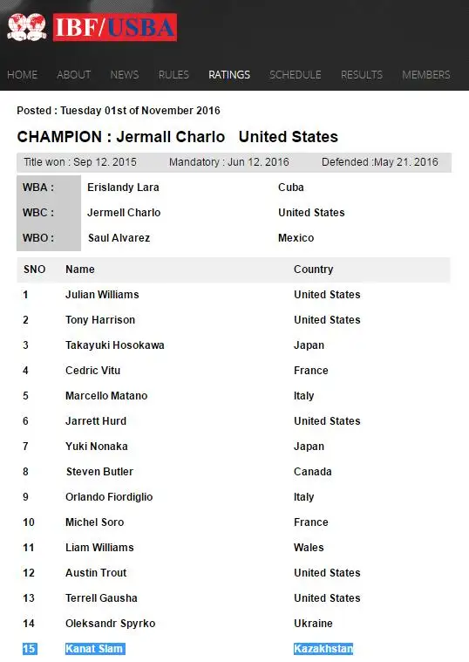Go to the ABOUT page
The height and width of the screenshot is (662, 469).
pos(74,75)
